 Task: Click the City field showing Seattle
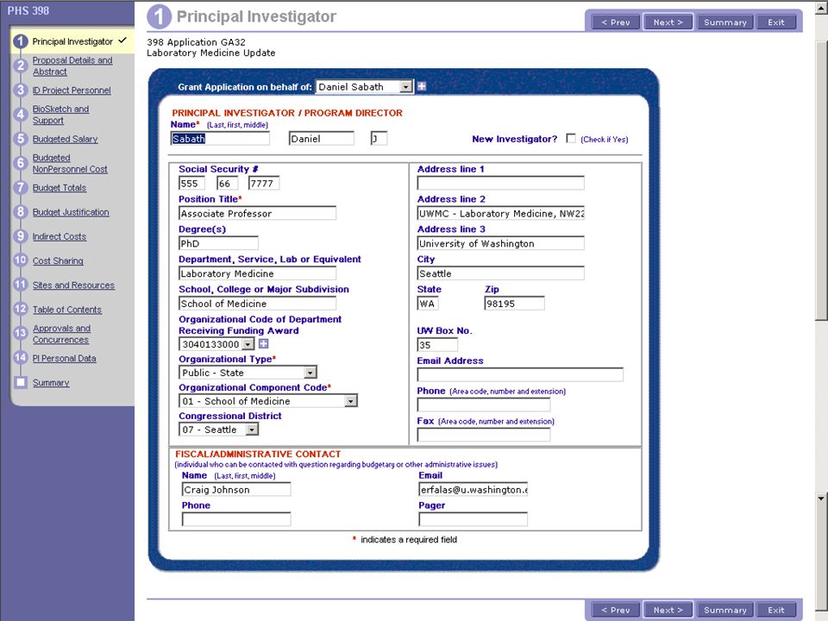tap(500, 273)
